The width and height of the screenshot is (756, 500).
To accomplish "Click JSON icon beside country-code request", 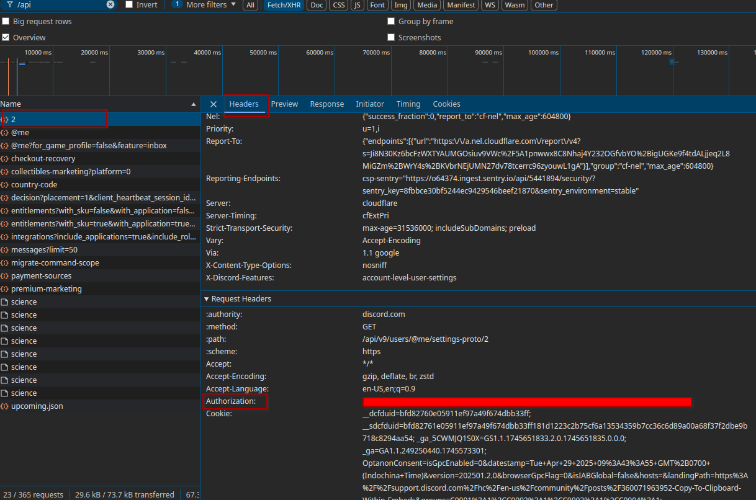I will 5,185.
